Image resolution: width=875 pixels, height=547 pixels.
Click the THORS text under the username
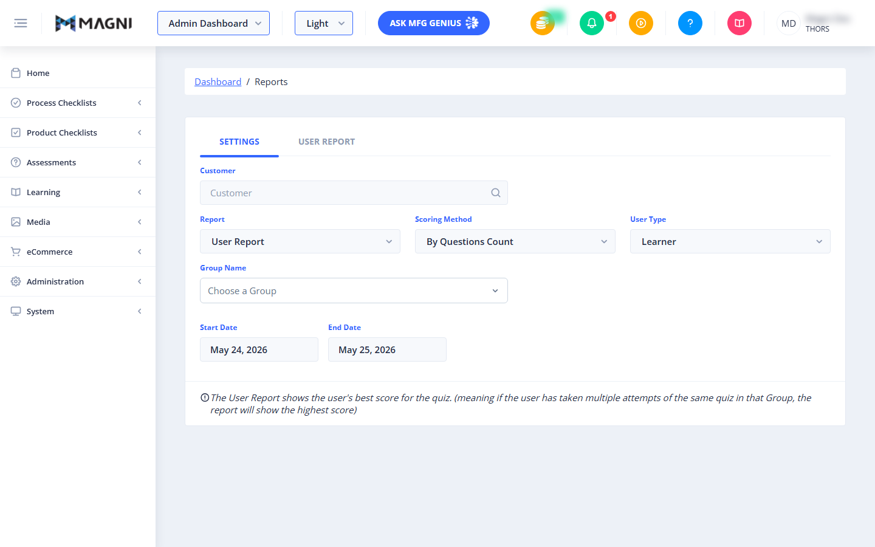817,29
